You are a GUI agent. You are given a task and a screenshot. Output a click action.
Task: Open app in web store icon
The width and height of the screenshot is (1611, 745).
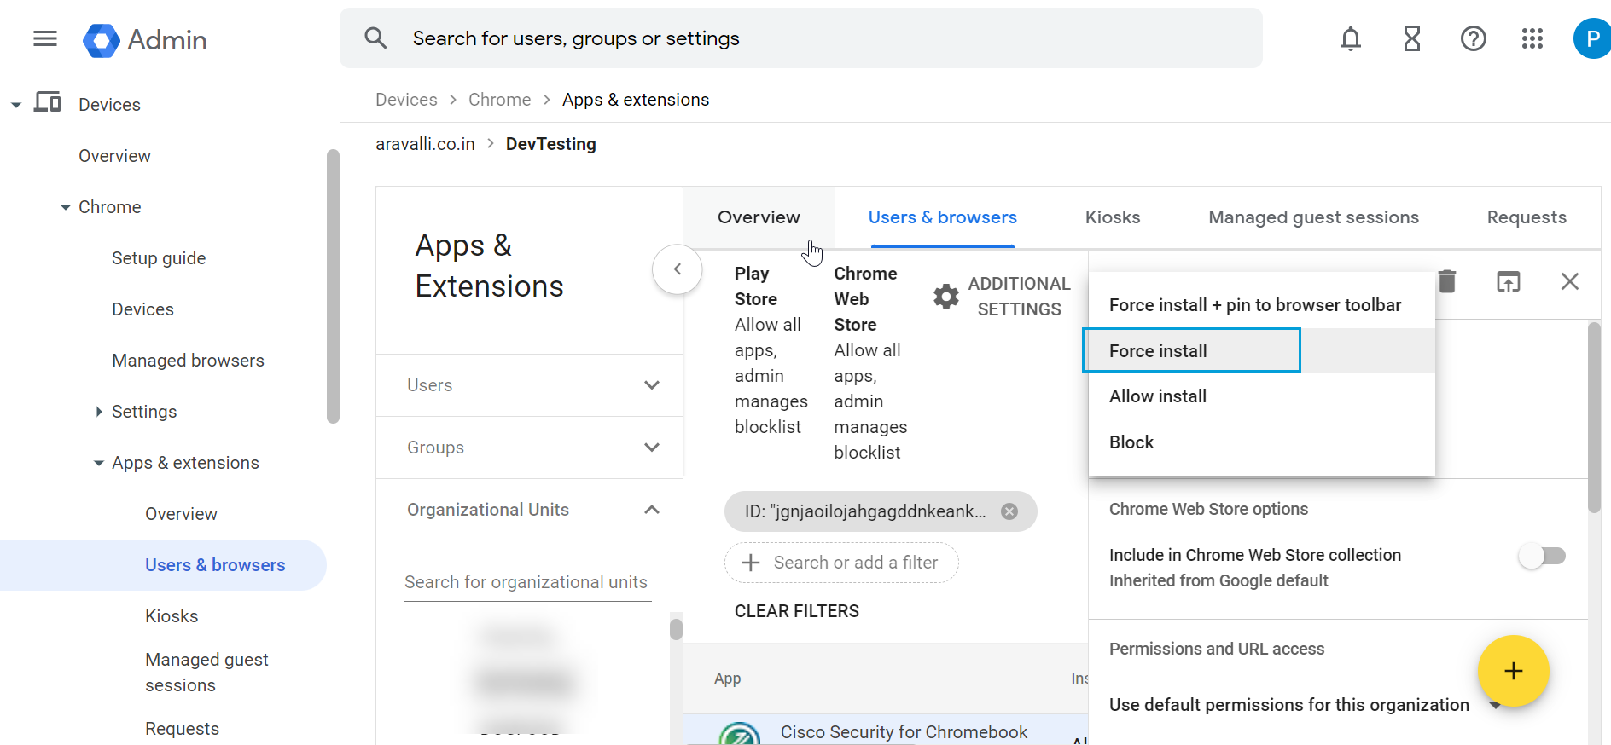pos(1509,281)
